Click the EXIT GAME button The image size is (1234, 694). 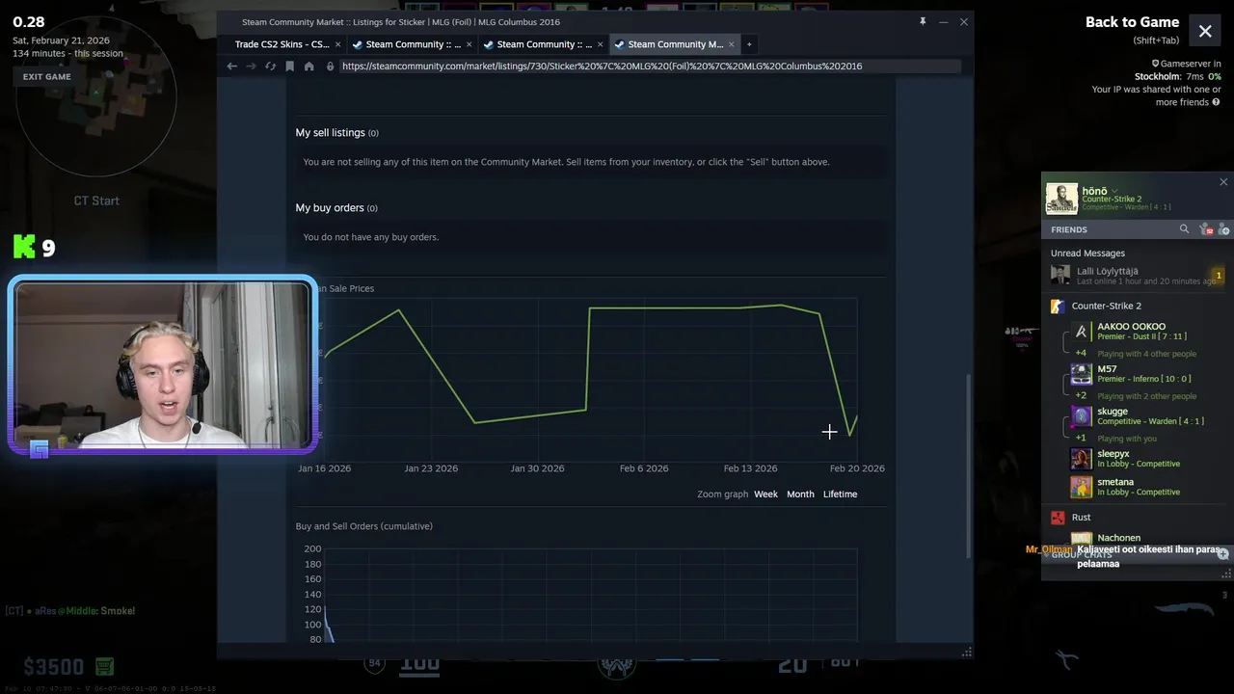pyautogui.click(x=47, y=76)
